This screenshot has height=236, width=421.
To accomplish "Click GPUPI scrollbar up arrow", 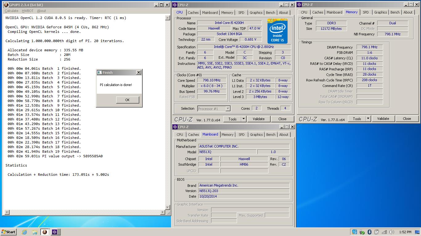I will 168,18.
